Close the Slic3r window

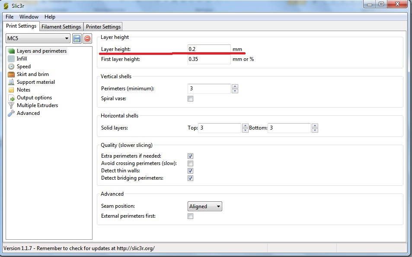398,4
